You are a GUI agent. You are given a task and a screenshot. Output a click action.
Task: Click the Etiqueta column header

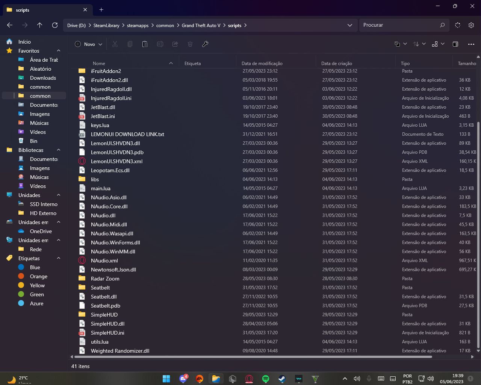192,64
